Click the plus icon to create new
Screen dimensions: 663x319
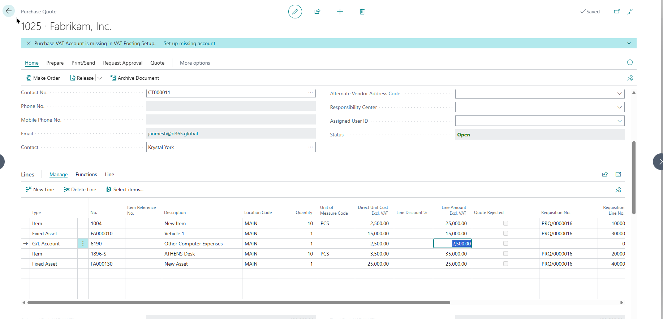click(x=340, y=12)
